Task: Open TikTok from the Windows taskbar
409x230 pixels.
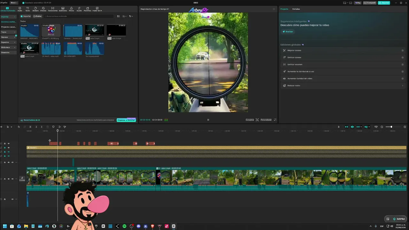Action: coord(166,226)
